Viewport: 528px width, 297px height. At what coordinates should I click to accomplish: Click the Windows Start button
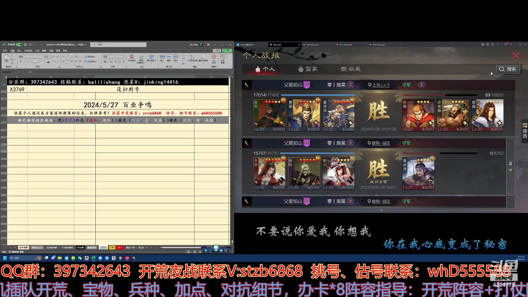click(5, 258)
